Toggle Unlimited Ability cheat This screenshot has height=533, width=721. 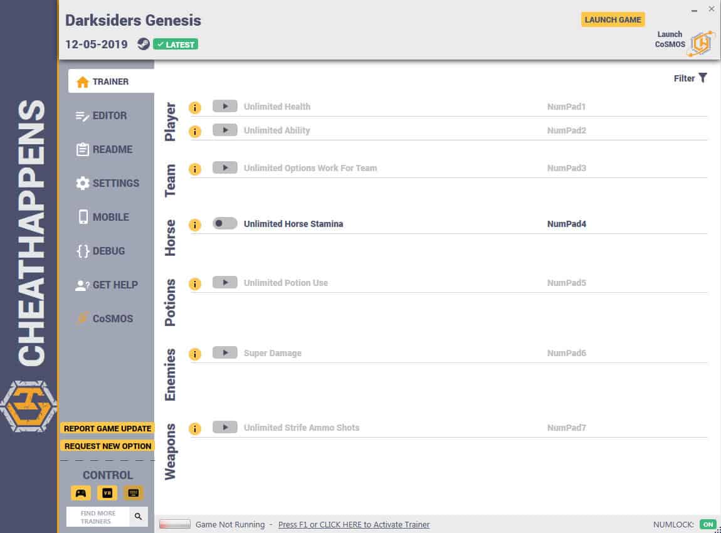[225, 130]
